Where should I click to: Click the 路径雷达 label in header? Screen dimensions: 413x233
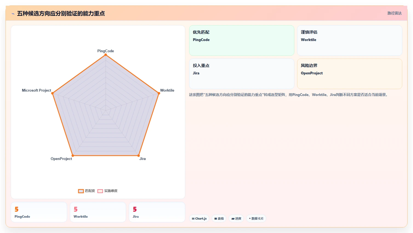click(x=394, y=13)
